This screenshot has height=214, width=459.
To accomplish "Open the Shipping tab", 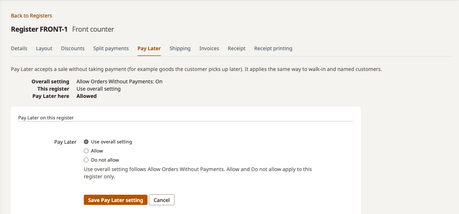I will click(180, 48).
